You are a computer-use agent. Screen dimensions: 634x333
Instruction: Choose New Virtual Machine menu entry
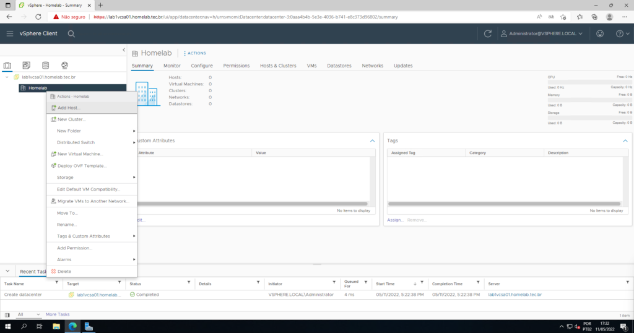pyautogui.click(x=92, y=154)
